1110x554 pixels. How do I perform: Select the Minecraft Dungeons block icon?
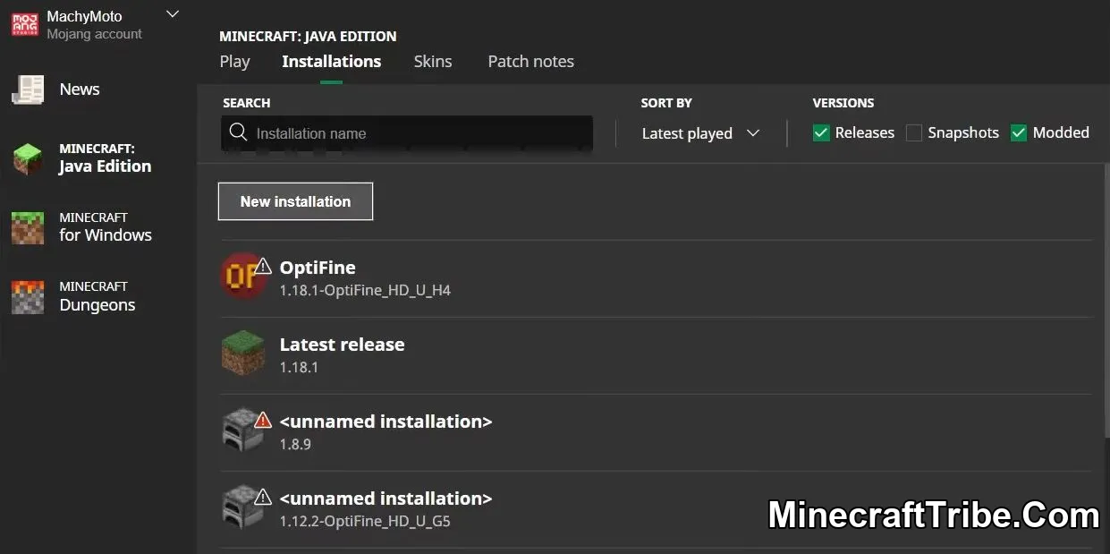(x=28, y=296)
